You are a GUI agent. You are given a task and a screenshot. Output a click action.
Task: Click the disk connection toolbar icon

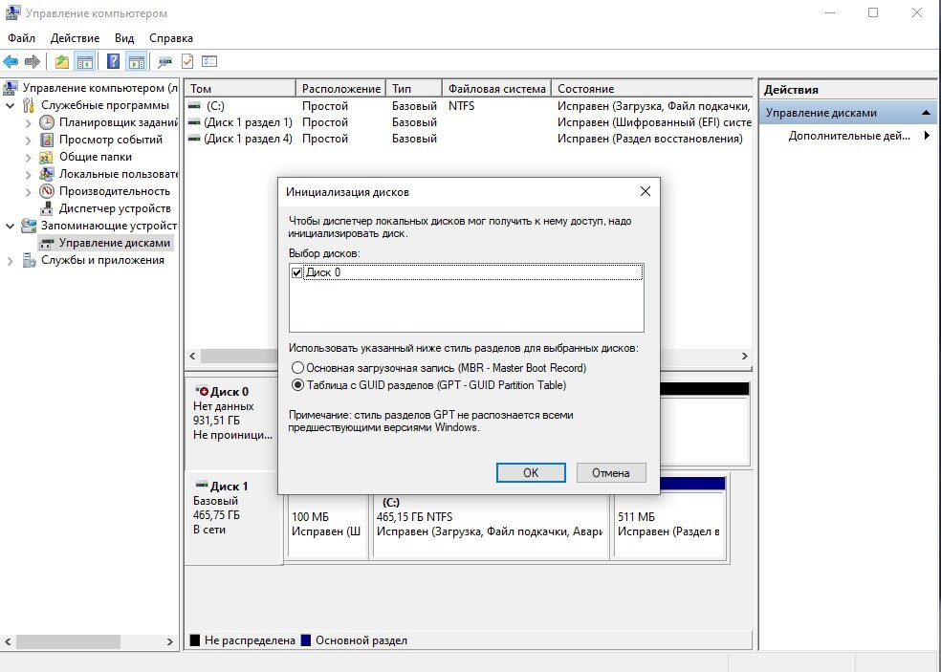[164, 61]
